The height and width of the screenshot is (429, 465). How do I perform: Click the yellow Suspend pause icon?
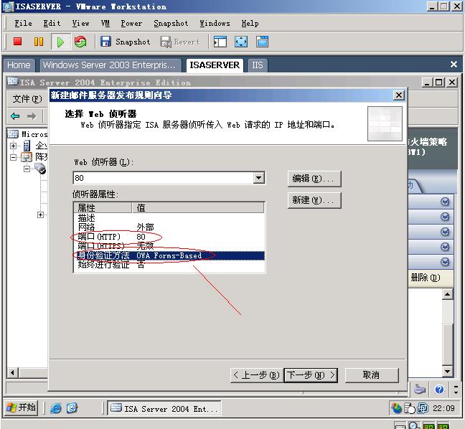tap(39, 42)
